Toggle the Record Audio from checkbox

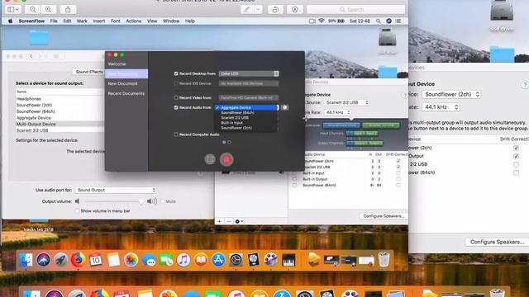176,107
